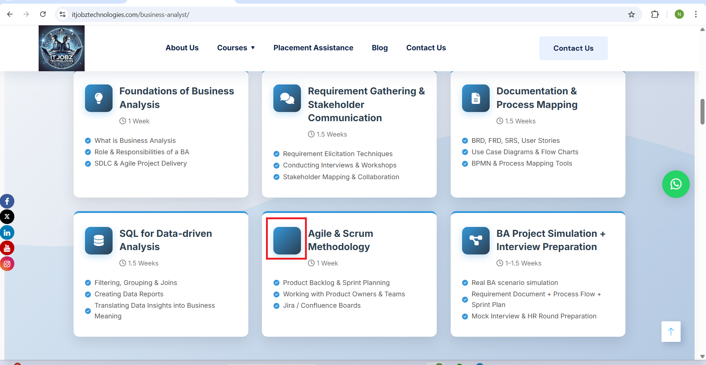Click the scroll-to-top arrow button

pyautogui.click(x=671, y=332)
